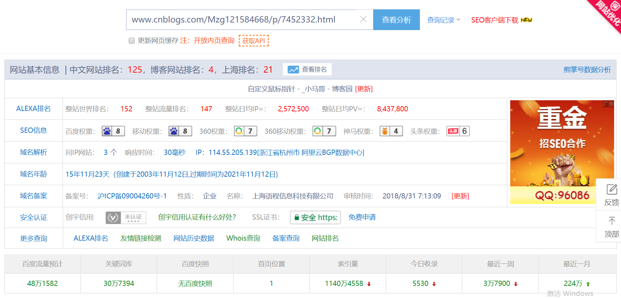This screenshot has width=621, height=298.
Task: Select the 域名解析 row label
Action: (x=34, y=152)
